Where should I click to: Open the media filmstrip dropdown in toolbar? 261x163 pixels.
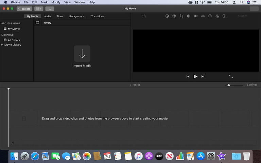pos(39,8)
